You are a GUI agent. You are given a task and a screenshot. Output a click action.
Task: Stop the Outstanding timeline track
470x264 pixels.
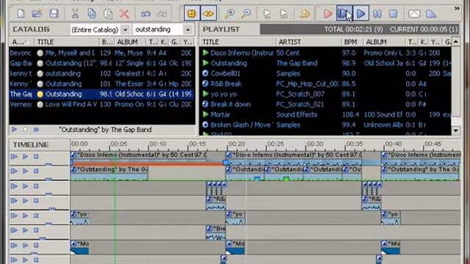(x=36, y=171)
